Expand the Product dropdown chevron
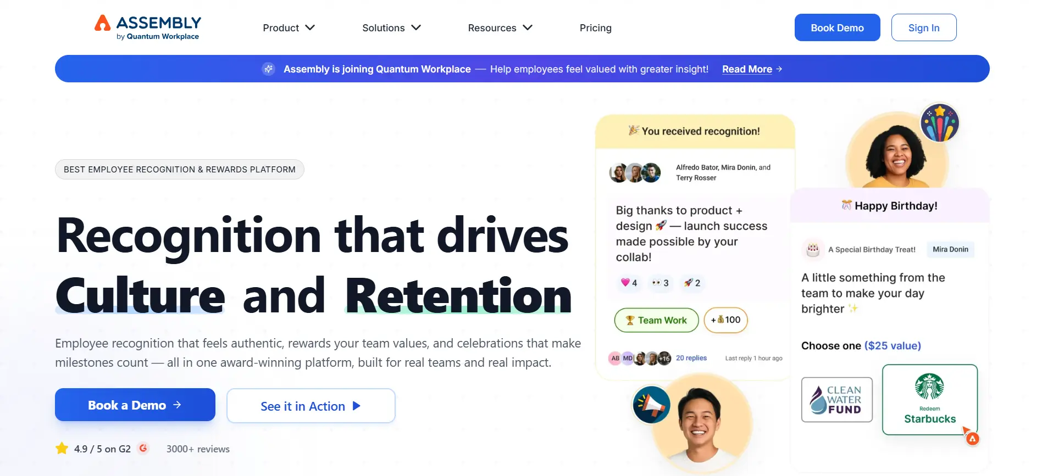 (x=310, y=27)
